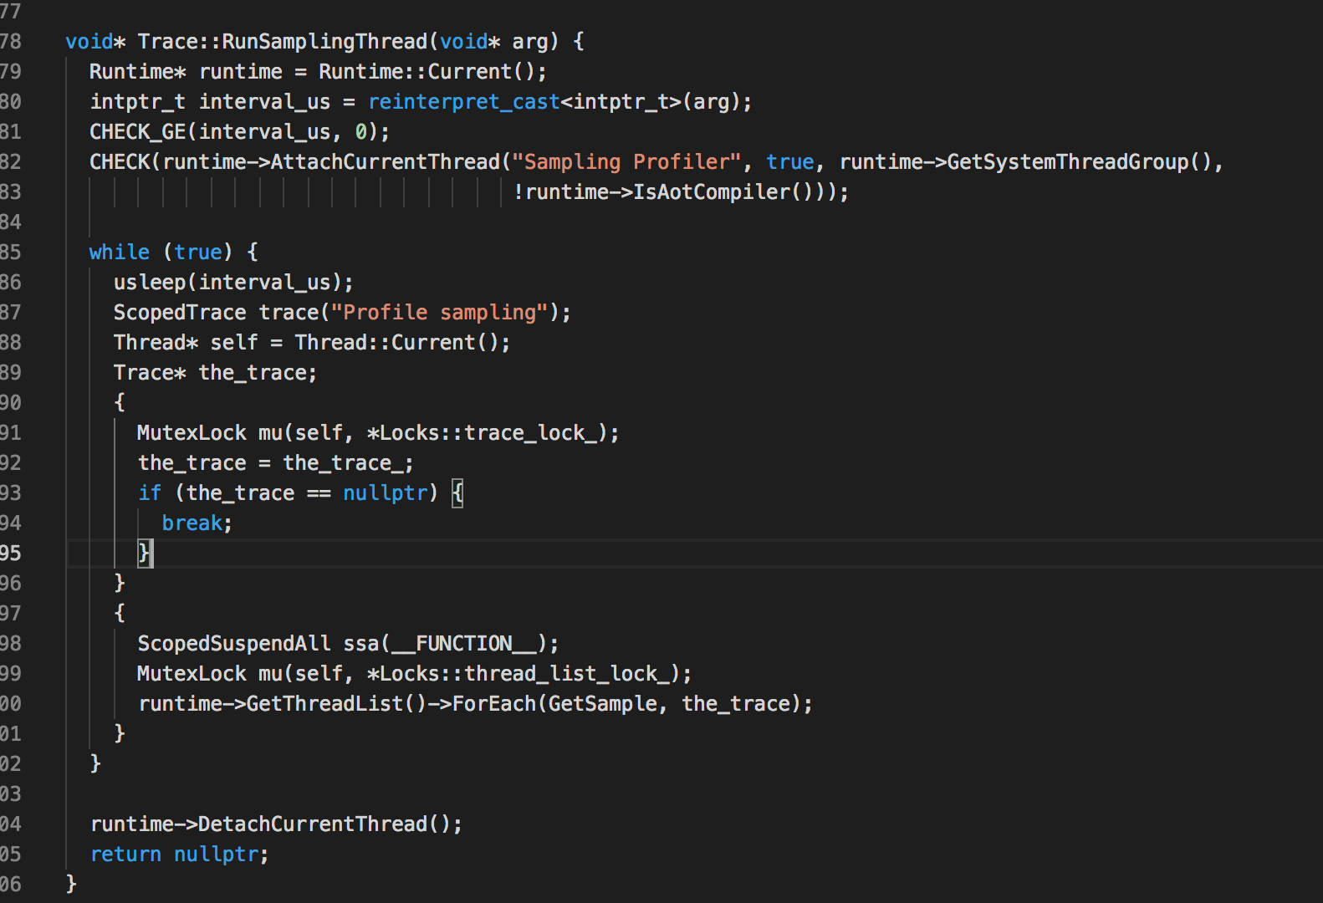Click the if keyword on line 93
Viewport: 1323px width, 903px height.
click(x=150, y=492)
